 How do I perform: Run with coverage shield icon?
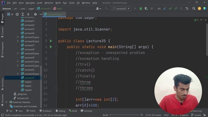146,9
